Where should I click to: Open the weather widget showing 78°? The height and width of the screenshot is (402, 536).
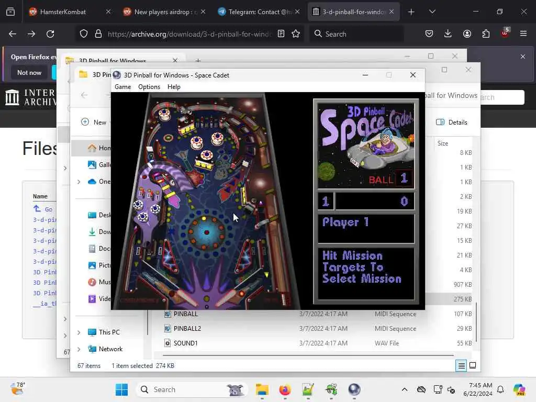[17, 389]
